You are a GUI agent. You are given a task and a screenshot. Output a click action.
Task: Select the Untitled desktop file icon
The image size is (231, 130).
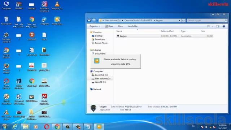tap(31, 5)
